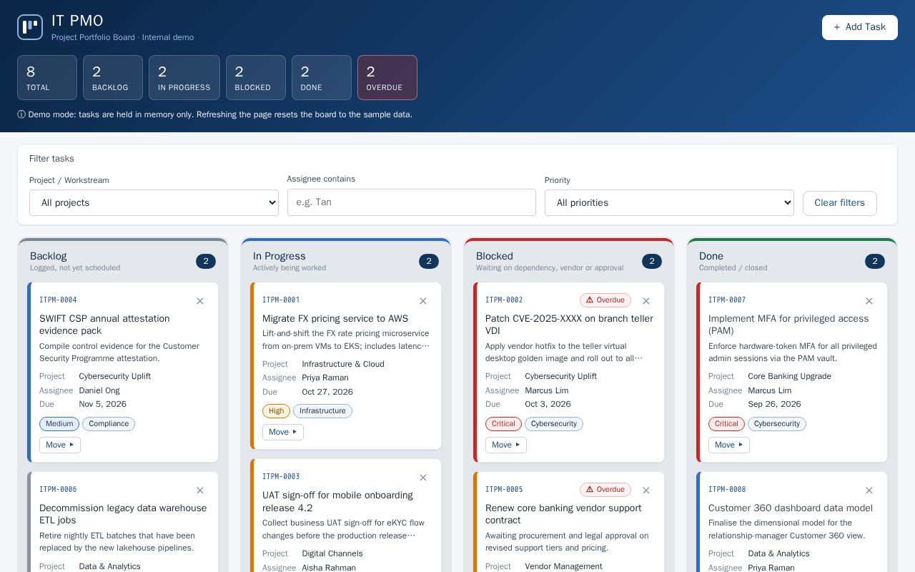Select the Overdue stat tile
This screenshot has width=915, height=572.
pyautogui.click(x=387, y=78)
